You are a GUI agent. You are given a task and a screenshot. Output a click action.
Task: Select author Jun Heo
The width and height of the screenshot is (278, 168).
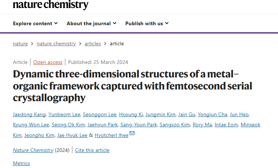(239, 114)
